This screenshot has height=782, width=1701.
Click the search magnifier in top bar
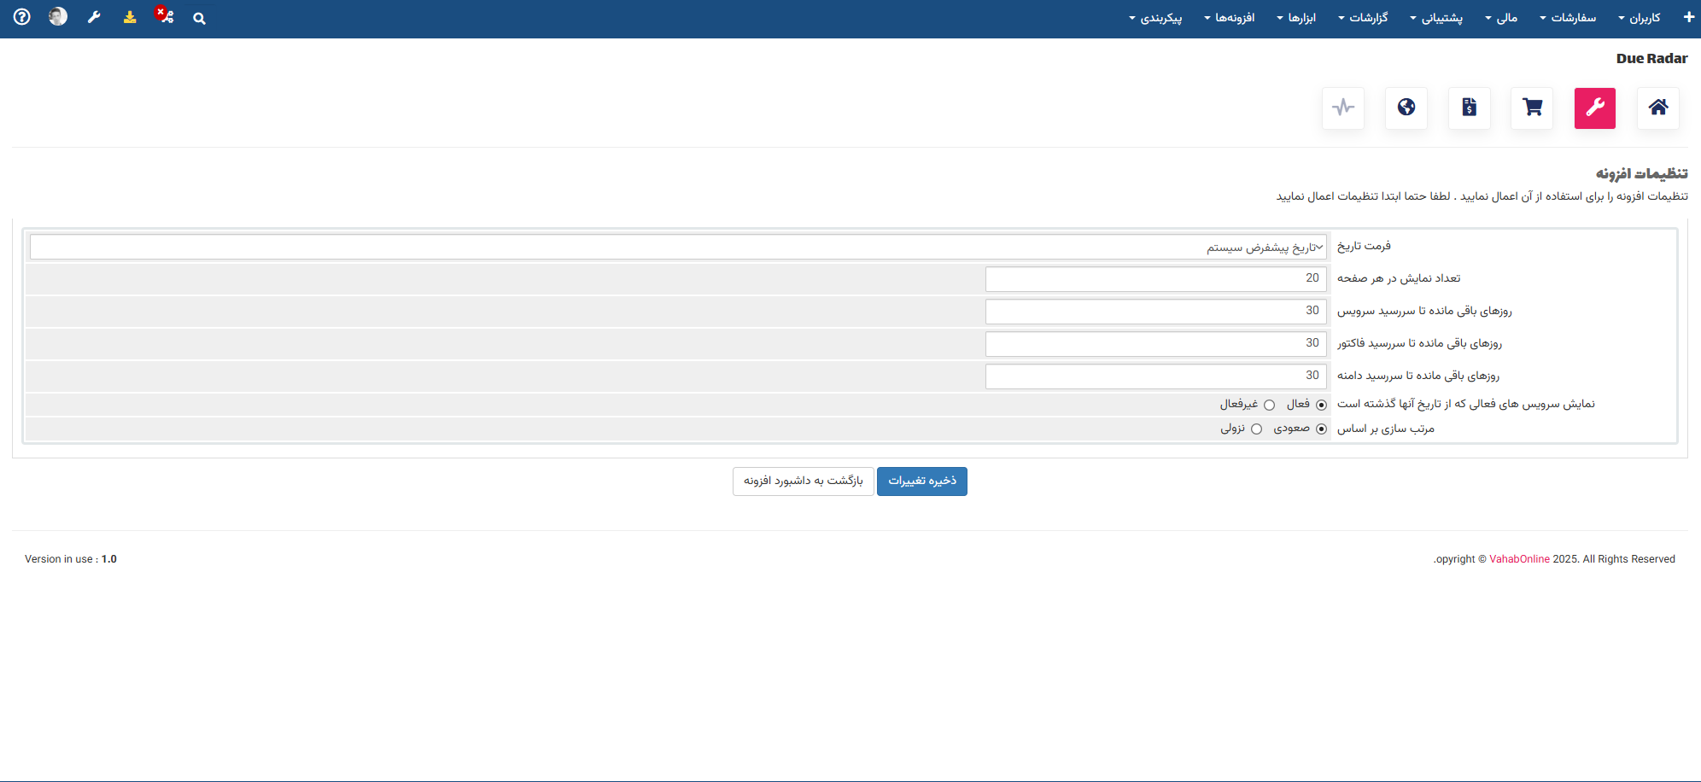[x=199, y=18]
